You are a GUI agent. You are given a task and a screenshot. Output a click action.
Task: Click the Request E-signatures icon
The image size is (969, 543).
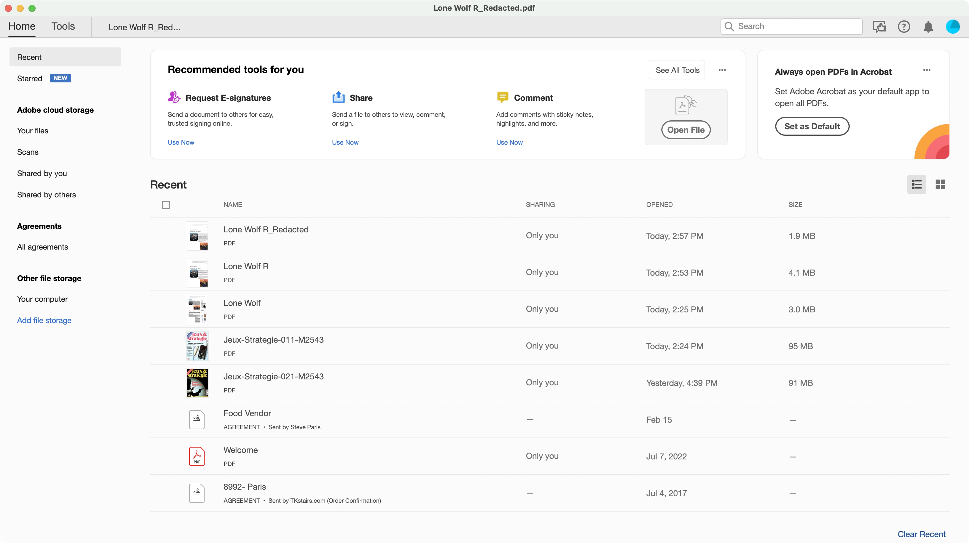coord(174,98)
